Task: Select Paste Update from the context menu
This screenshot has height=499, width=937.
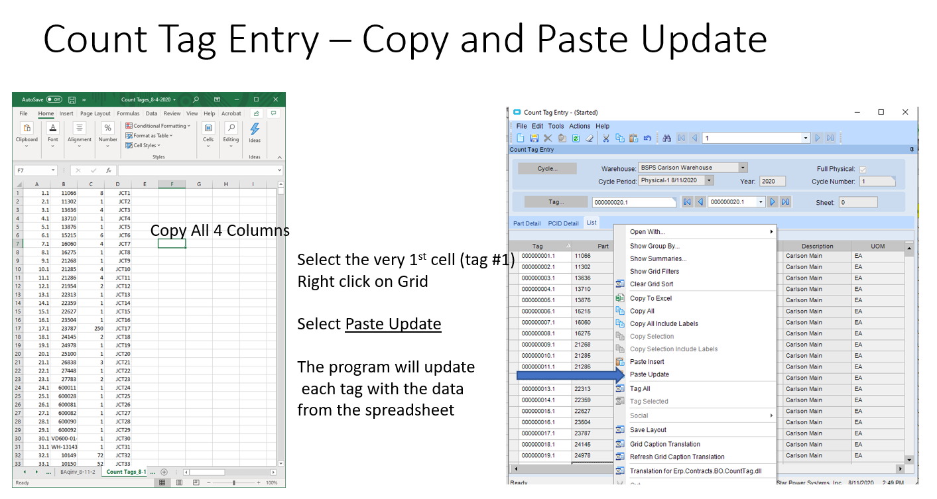Action: (x=649, y=374)
